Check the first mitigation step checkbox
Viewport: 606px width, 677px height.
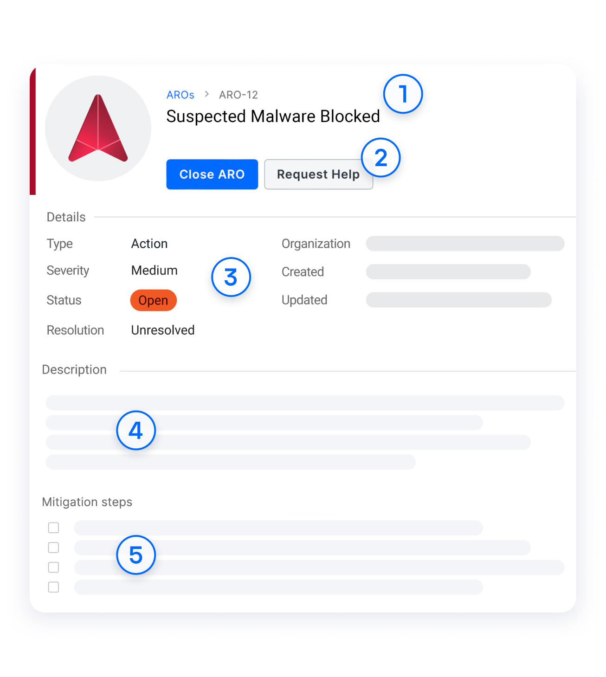click(54, 528)
